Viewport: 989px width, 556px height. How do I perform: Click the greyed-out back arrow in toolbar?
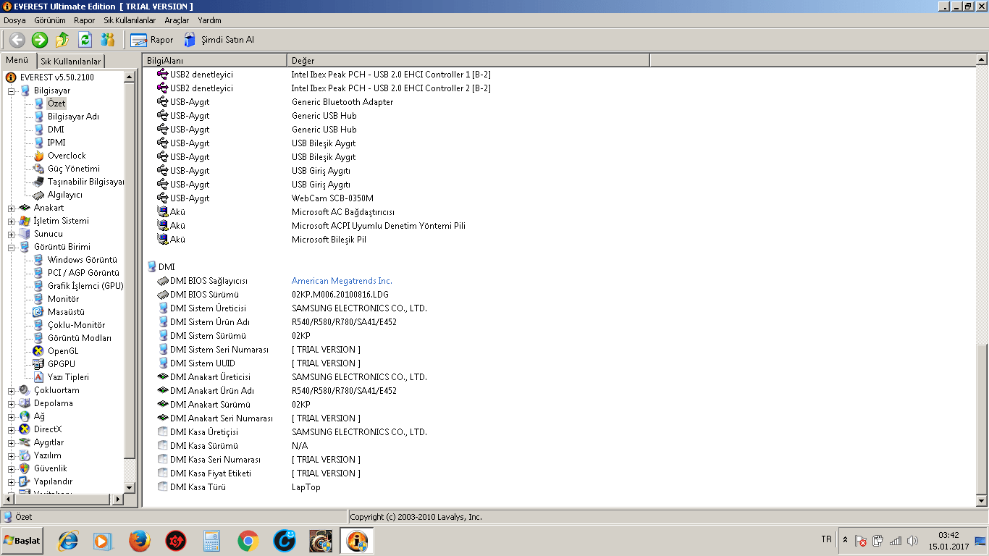pyautogui.click(x=17, y=40)
